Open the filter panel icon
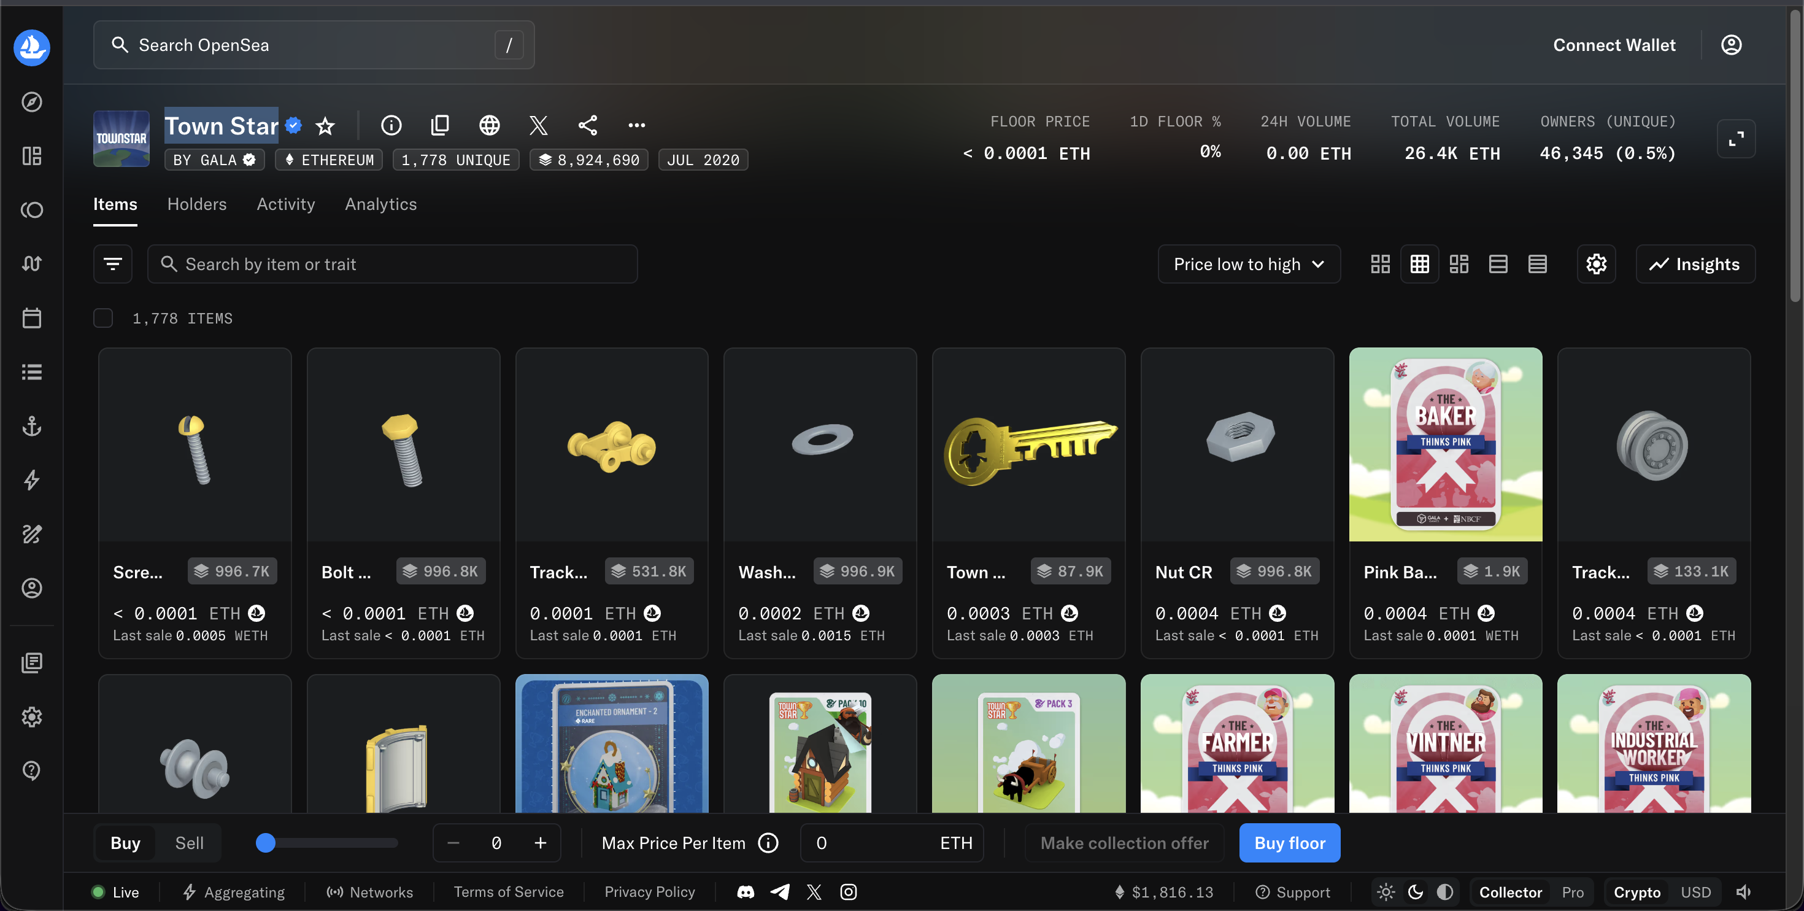The image size is (1804, 911). click(113, 264)
